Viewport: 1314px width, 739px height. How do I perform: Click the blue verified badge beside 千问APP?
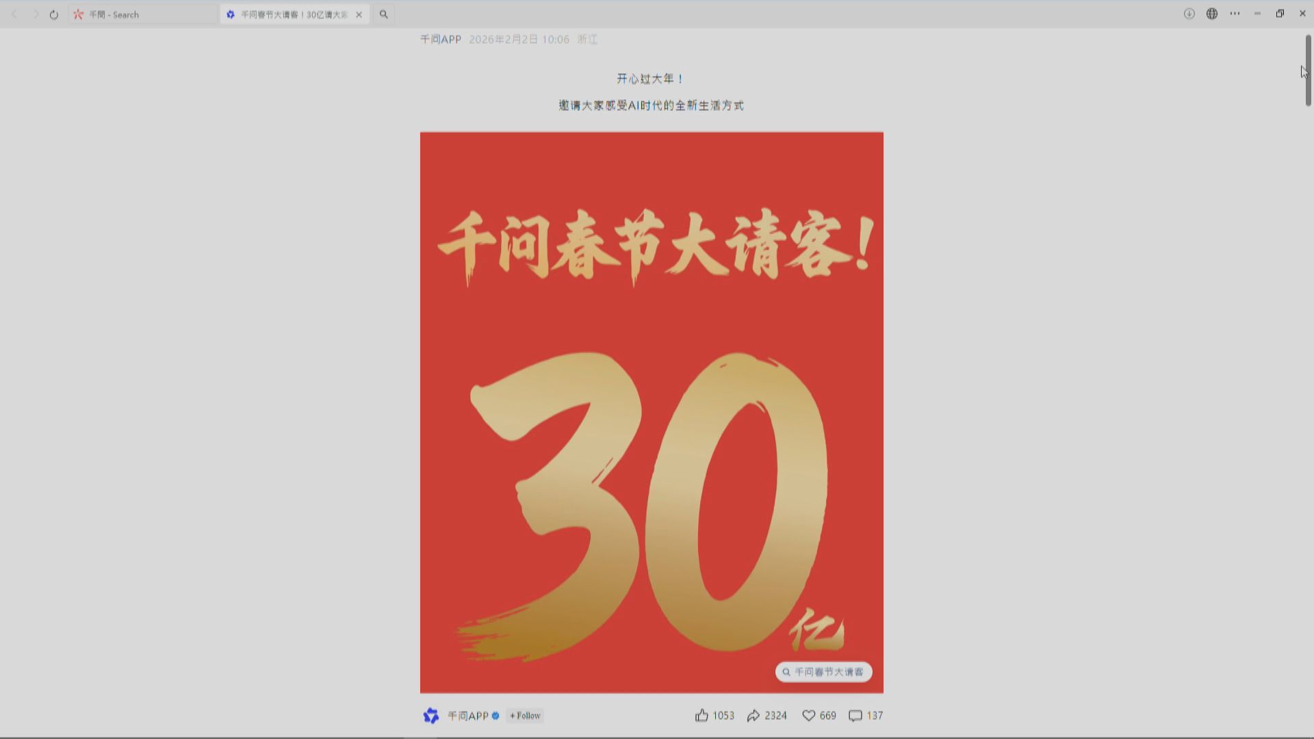[495, 715]
